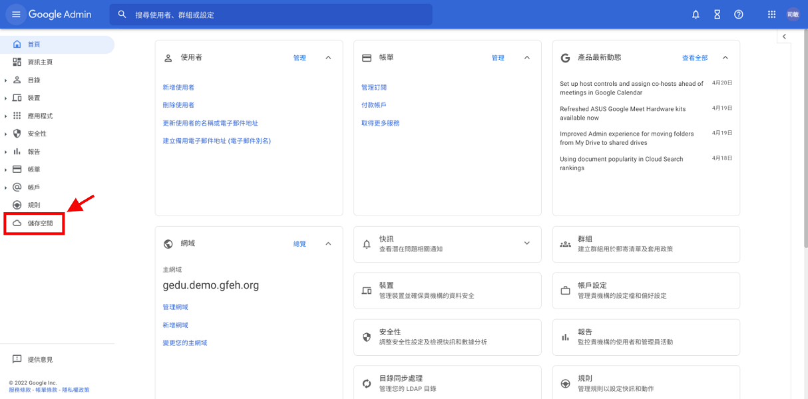The image size is (808, 399).
Task: Click the 帳戶 at-sign icon in sidebar
Action: (x=17, y=188)
